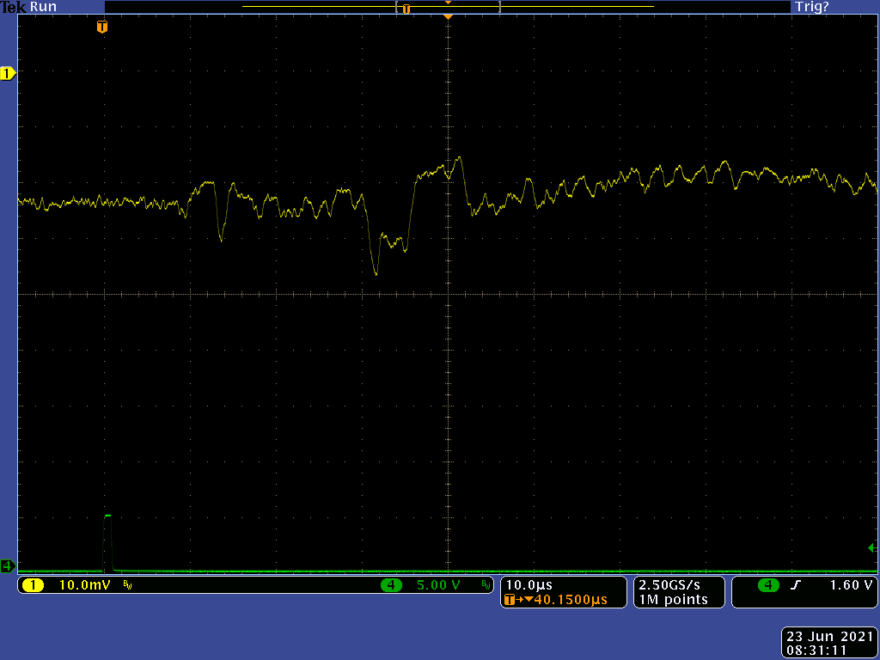
Task: Click the green channel 4 ground marker
Action: (8, 565)
